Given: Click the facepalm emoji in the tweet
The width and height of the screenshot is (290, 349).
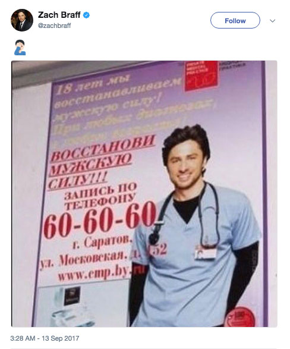Looking at the screenshot, I should tap(20, 48).
